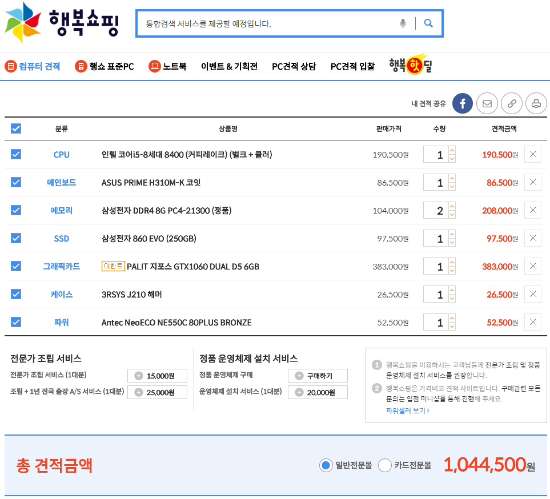550x499 pixels.
Task: Increase CPU quantity with up arrow
Action: pyautogui.click(x=452, y=150)
